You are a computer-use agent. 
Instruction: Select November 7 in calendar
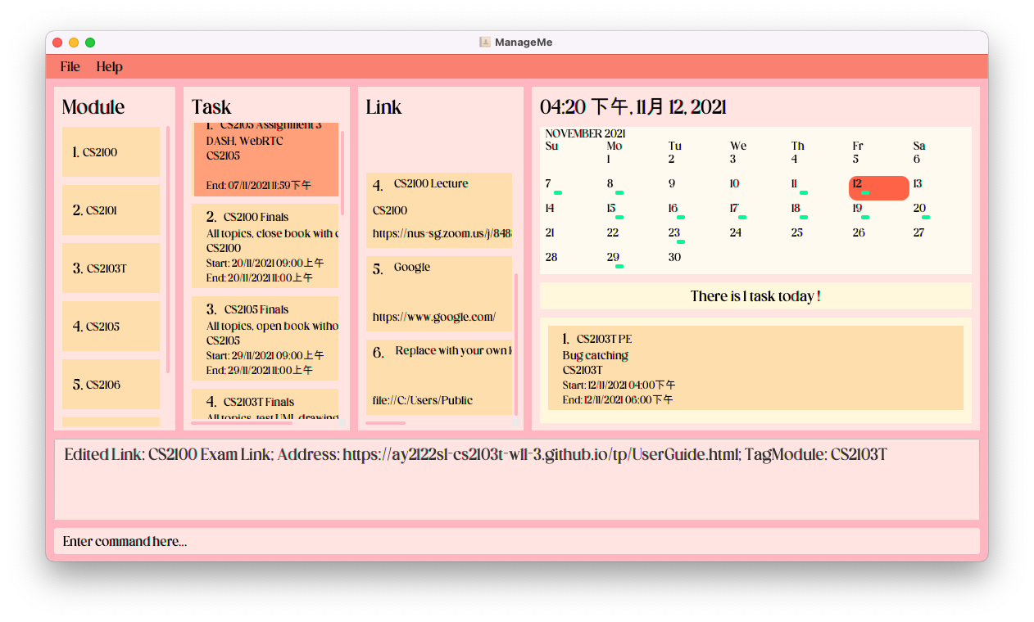pyautogui.click(x=548, y=184)
